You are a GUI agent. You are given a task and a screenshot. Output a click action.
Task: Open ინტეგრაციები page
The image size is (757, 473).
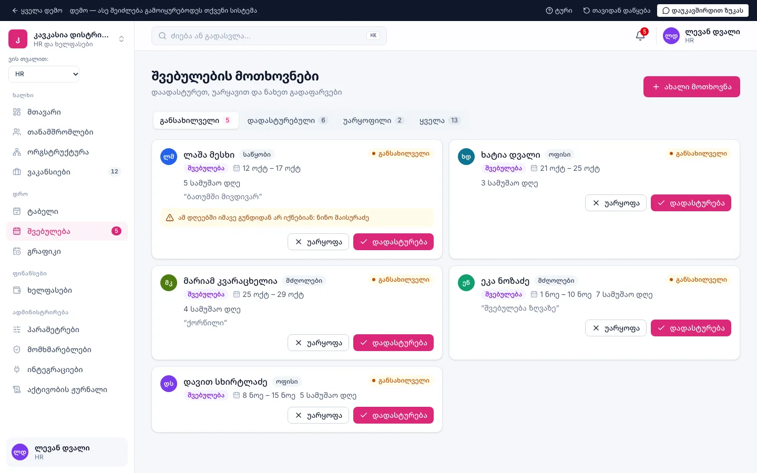[x=67, y=369]
